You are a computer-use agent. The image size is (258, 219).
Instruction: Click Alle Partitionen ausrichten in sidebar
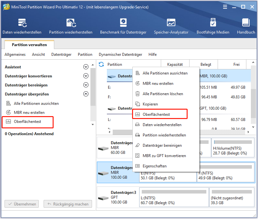[x=36, y=103]
